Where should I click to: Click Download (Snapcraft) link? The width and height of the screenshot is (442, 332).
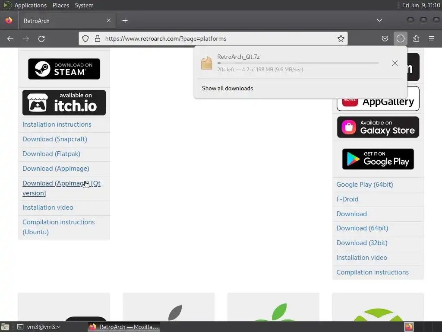(55, 139)
